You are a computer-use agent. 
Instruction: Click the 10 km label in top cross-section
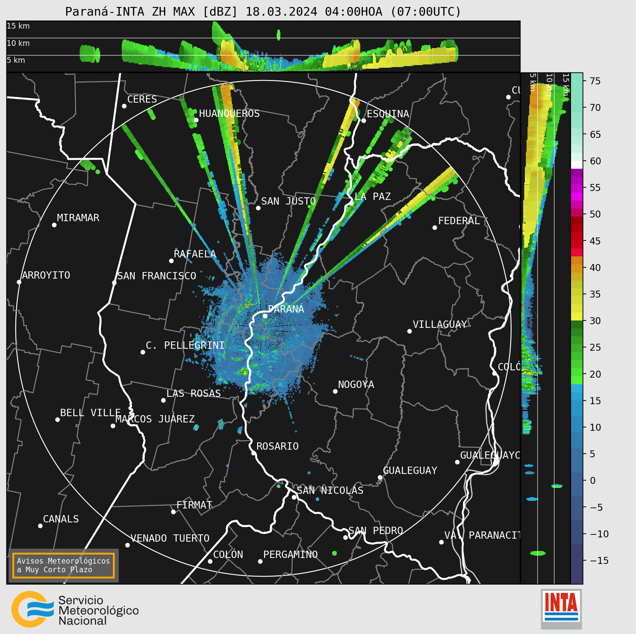(18, 43)
